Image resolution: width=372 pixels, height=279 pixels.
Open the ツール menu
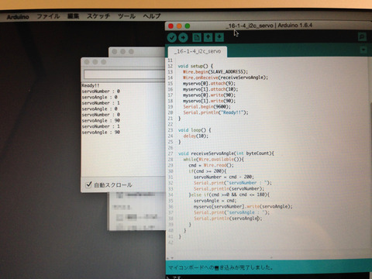[x=126, y=16]
